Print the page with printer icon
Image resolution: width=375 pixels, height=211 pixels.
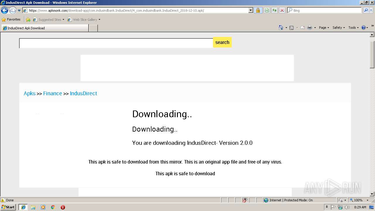tap(310, 28)
